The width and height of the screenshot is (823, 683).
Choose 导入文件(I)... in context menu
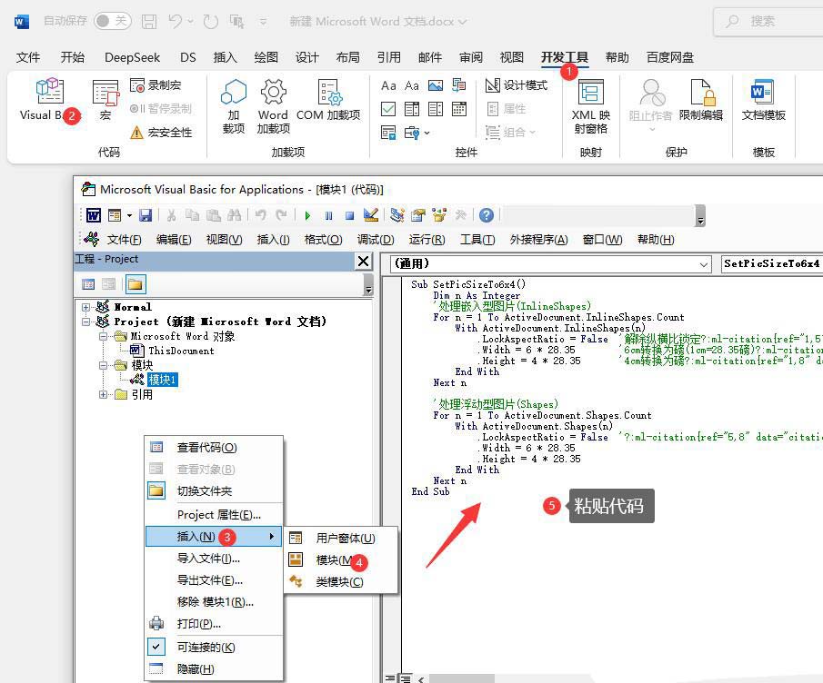[x=214, y=559]
